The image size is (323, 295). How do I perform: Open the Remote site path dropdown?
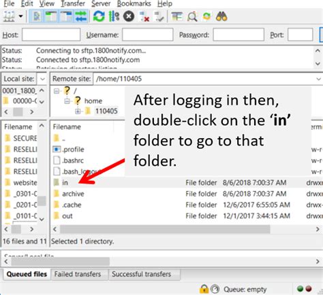pos(318,79)
